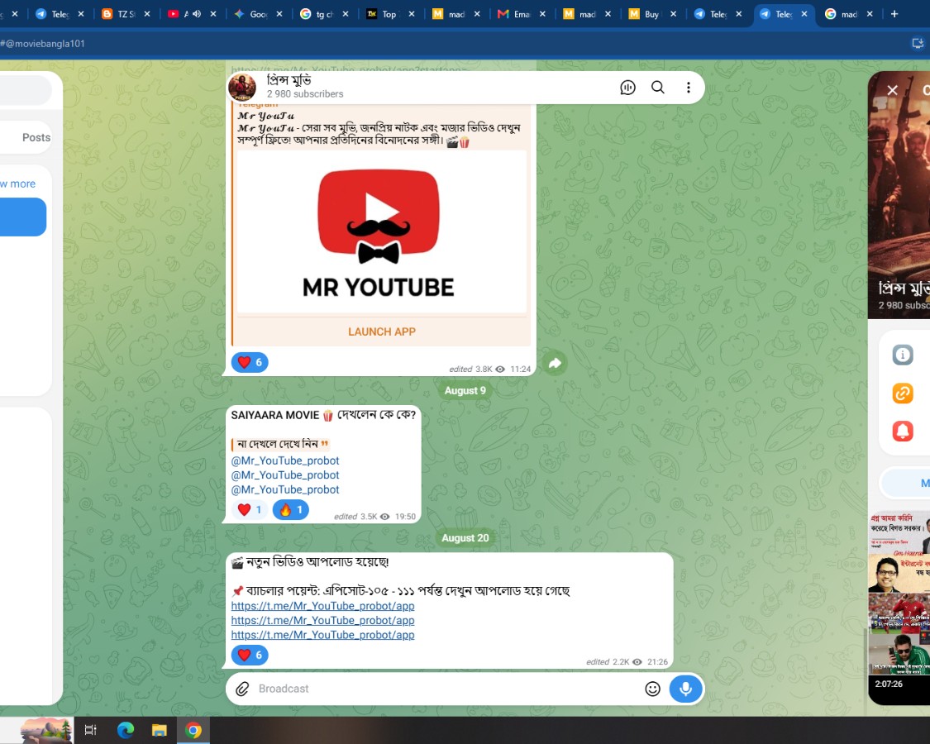
Task: Open the three-dot more options menu
Action: coord(688,88)
